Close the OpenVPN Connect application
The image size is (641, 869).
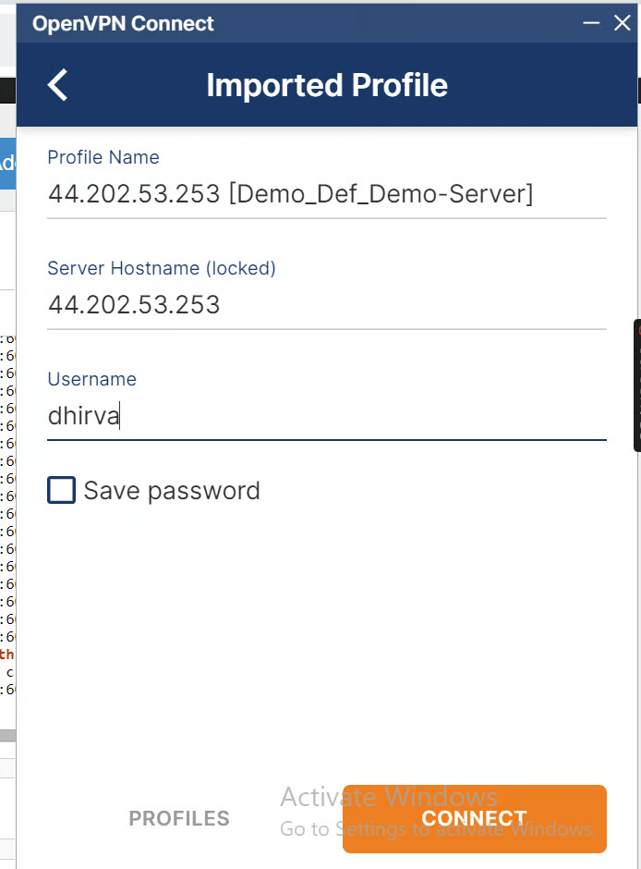point(622,23)
